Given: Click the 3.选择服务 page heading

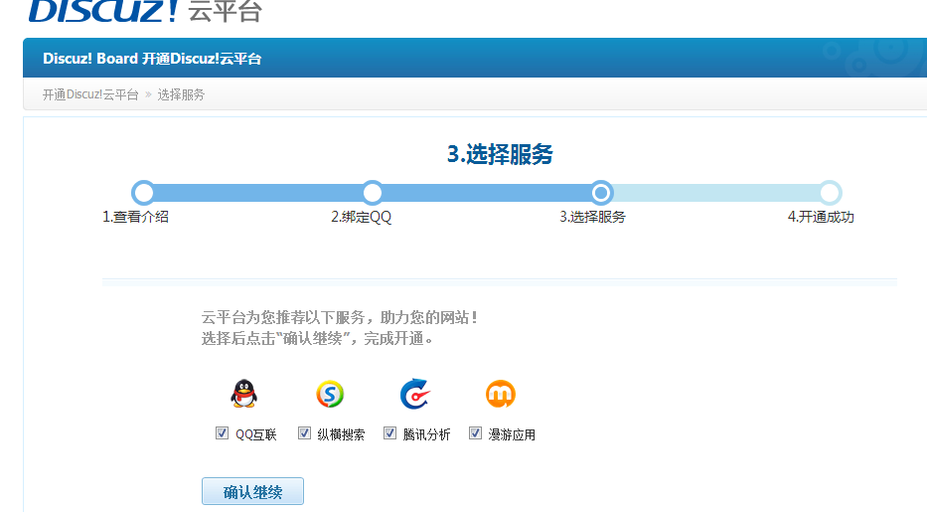Looking at the screenshot, I should (500, 154).
